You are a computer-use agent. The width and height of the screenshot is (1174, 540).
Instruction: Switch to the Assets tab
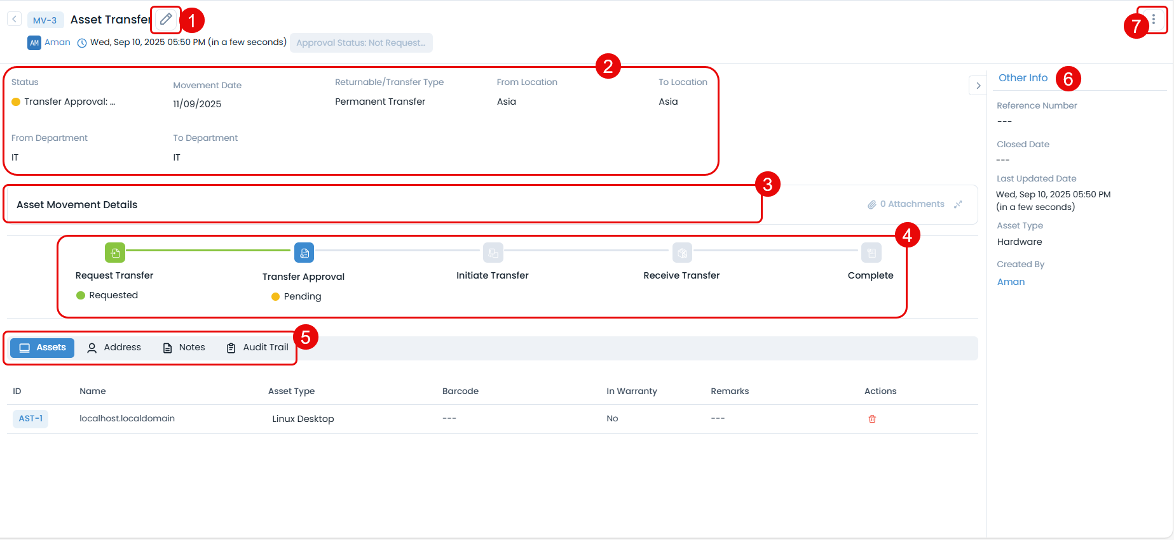[x=42, y=348]
